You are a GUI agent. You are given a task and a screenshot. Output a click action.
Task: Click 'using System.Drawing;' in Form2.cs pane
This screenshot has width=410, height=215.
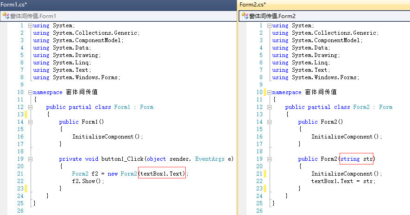(x=306, y=55)
